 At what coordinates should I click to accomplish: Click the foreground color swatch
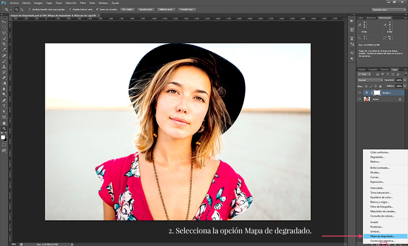click(3, 136)
